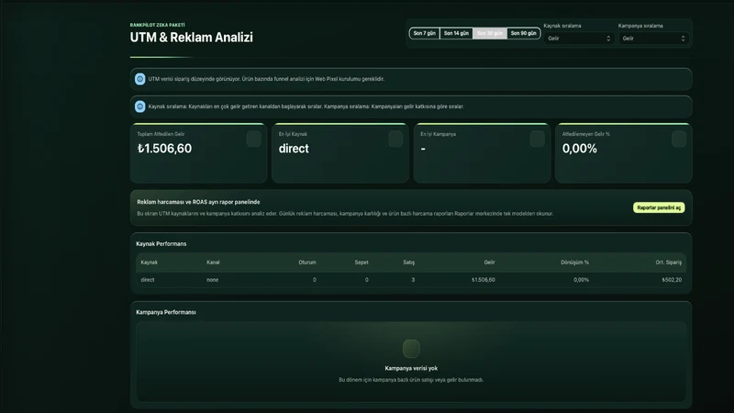
Task: Click icon on En İyi Kaynak card
Action: click(x=395, y=140)
